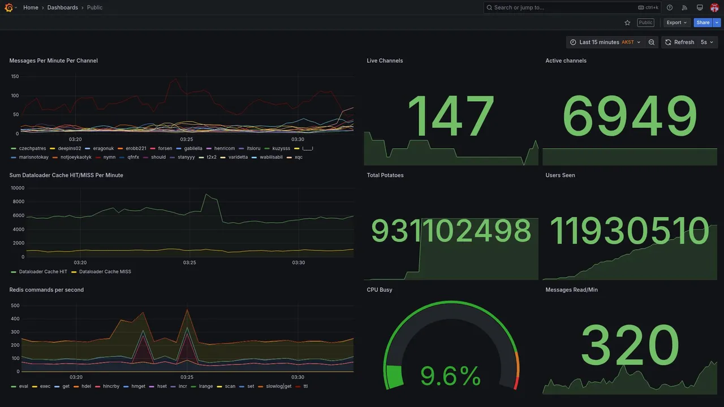Viewport: 724px width, 407px height.
Task: Click the xqc legend color swatch
Action: coord(290,157)
